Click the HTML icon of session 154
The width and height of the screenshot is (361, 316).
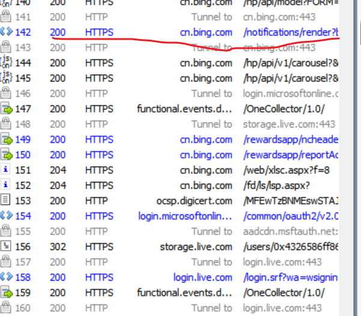6,216
